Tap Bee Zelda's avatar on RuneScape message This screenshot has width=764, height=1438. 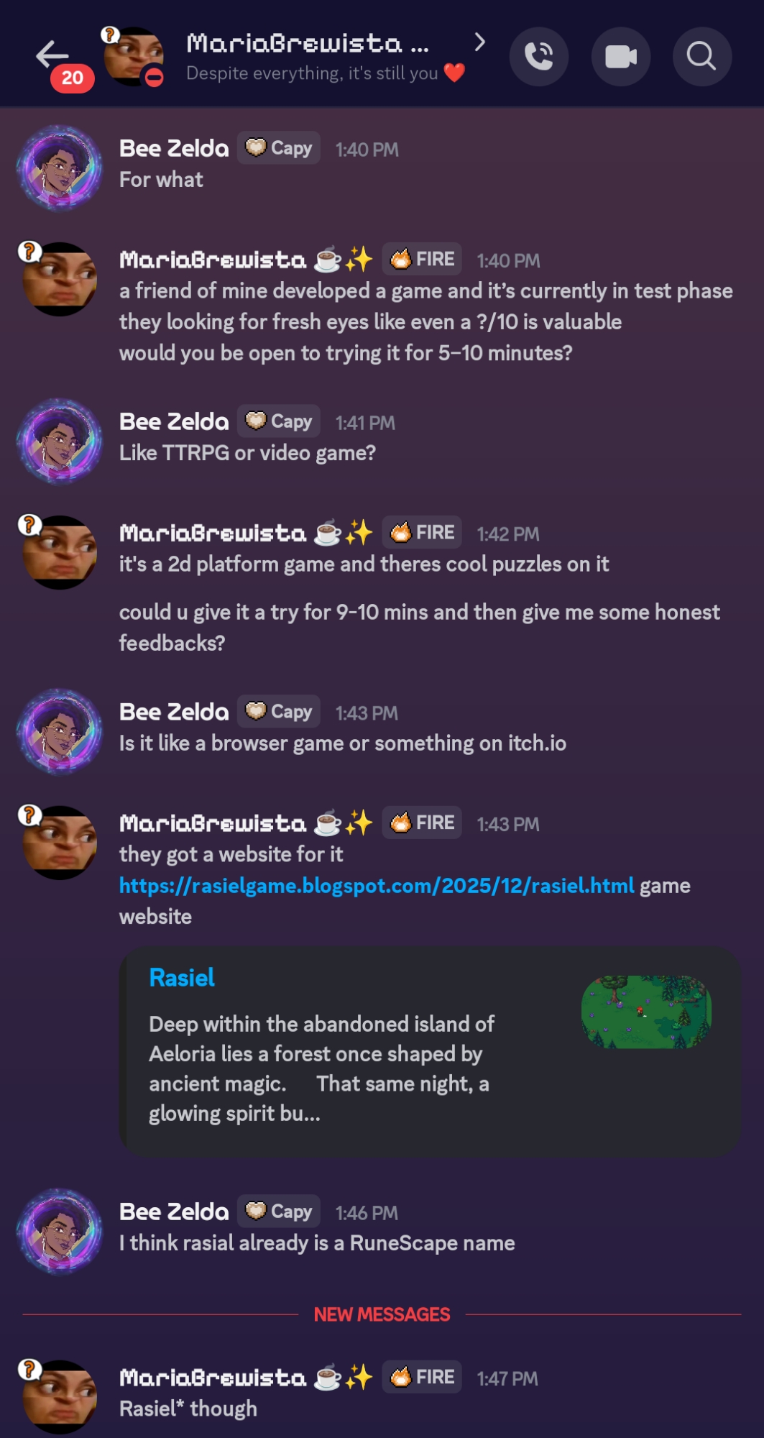coord(60,1231)
